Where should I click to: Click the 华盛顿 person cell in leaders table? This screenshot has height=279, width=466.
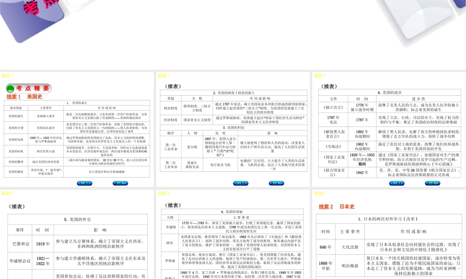(x=171, y=227)
